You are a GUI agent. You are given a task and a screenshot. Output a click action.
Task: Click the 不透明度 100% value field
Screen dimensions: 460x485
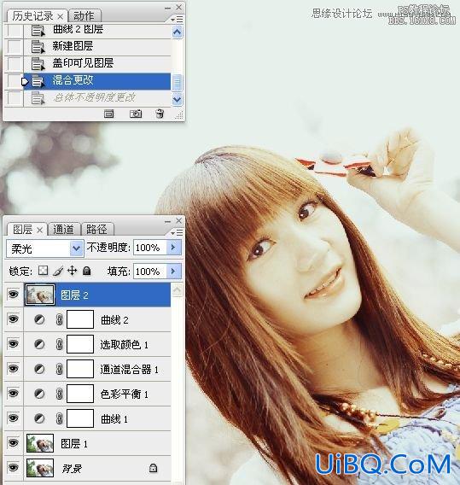(150, 248)
